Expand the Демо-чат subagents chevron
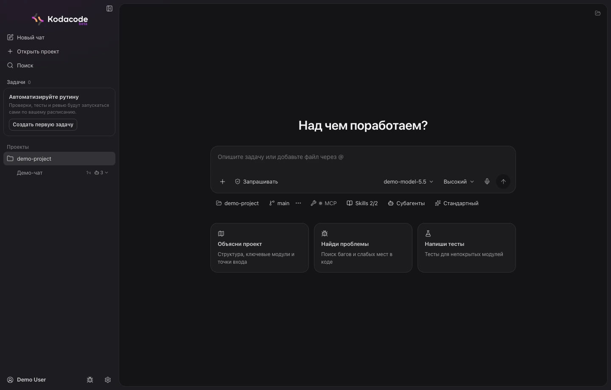611x390 pixels. tap(107, 173)
